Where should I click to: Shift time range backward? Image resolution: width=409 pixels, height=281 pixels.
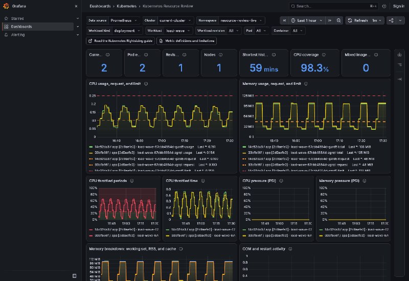click(284, 20)
